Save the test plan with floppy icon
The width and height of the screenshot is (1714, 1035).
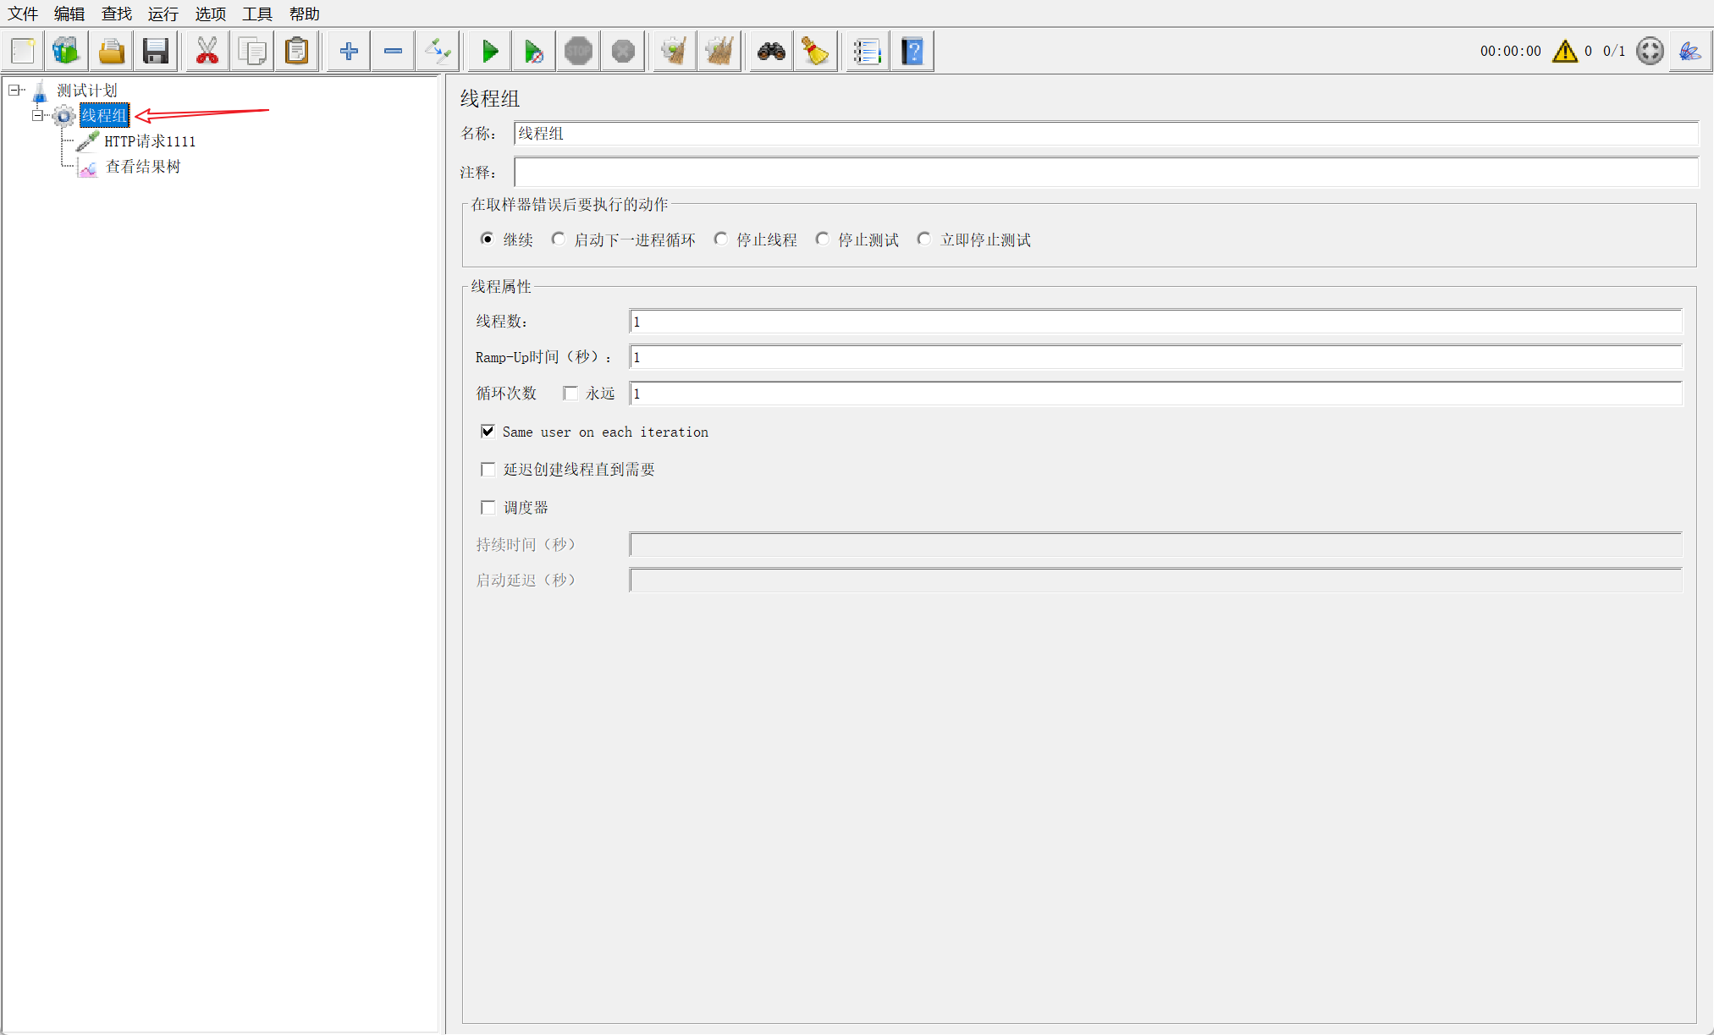pos(156,51)
